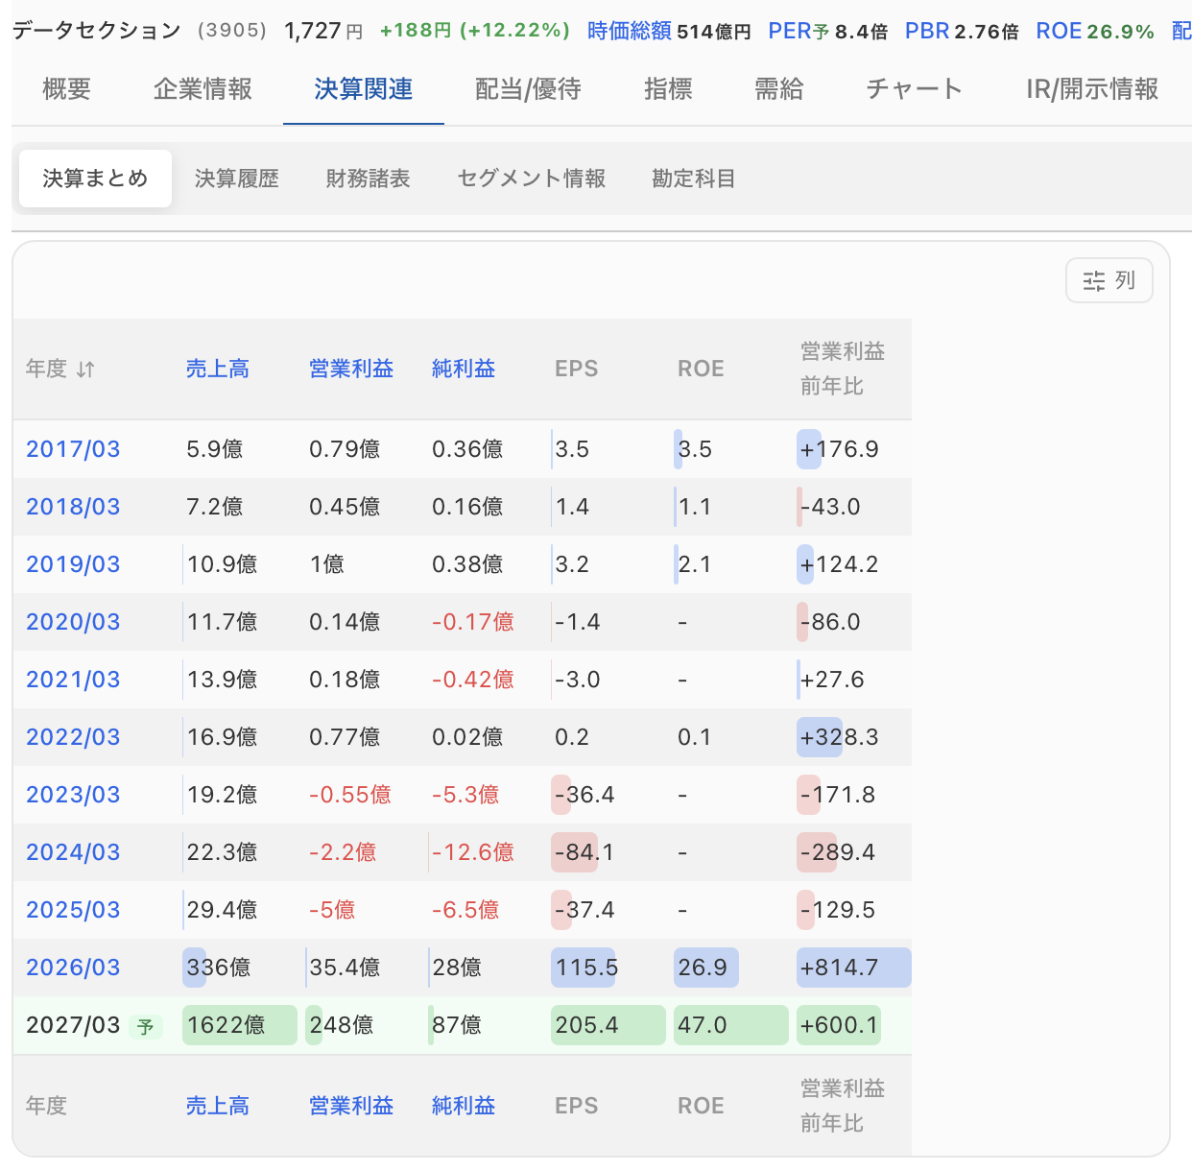Open the 列 column settings button
Viewport: 1192px width, 1171px height.
pyautogui.click(x=1109, y=281)
